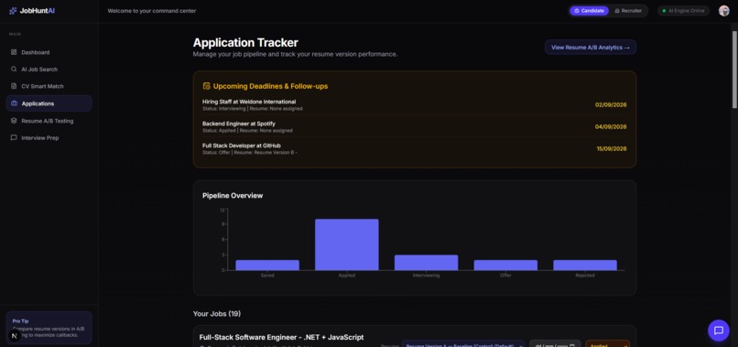
Task: Click the round N badge at bottom left
Action: click(x=14, y=336)
